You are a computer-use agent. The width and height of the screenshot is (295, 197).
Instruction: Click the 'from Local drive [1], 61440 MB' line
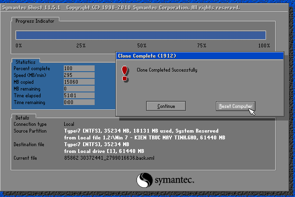pyautogui.click(x=104, y=151)
